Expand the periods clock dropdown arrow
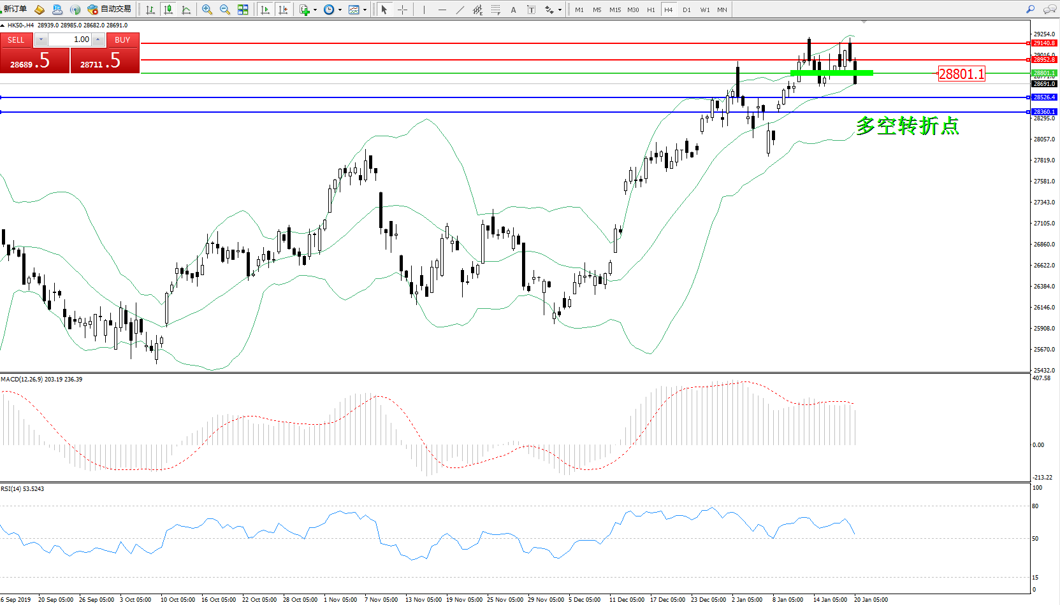The height and width of the screenshot is (605, 1060). [340, 10]
